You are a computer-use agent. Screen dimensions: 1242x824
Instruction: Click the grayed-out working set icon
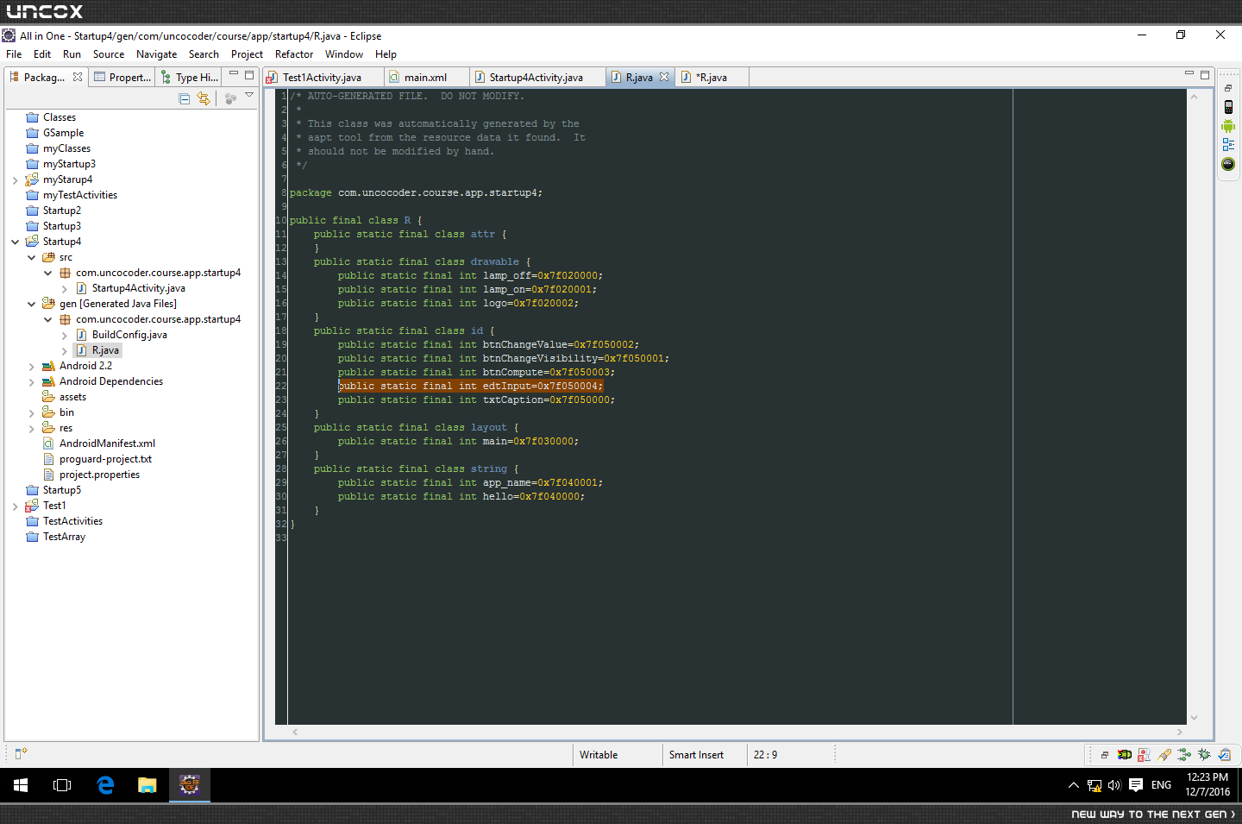pos(230,99)
